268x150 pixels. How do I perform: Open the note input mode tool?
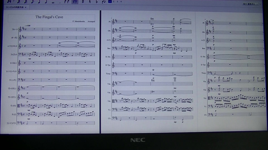pyautogui.click(x=9, y=2)
